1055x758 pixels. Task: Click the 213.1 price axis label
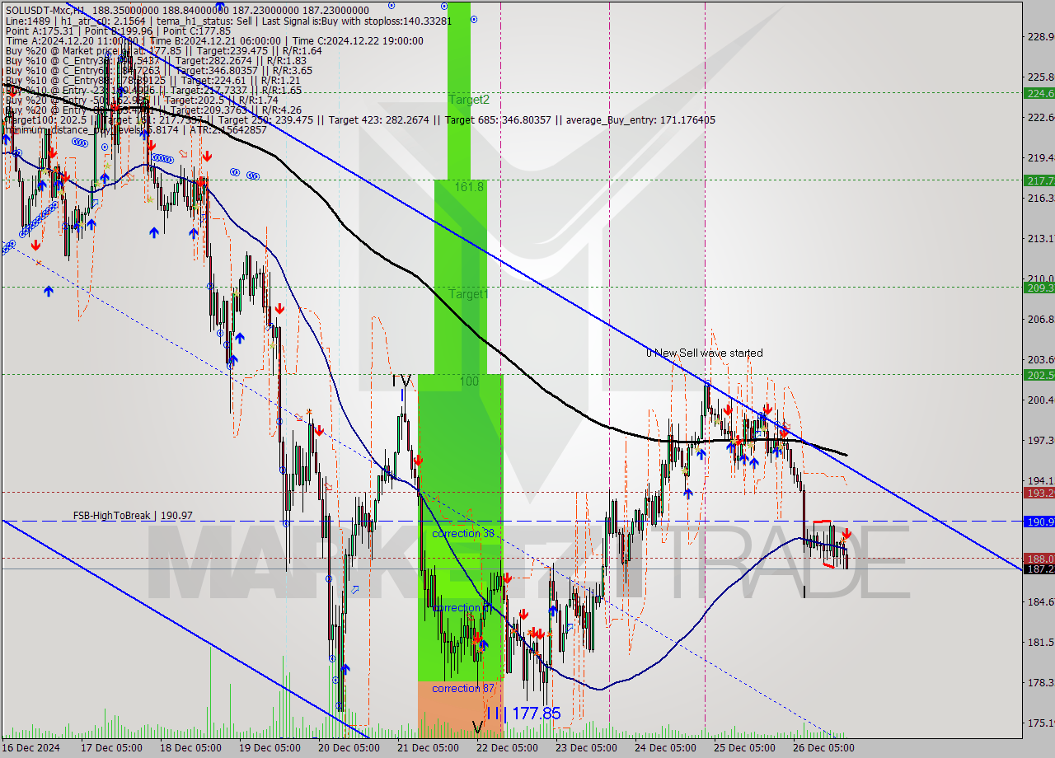(1040, 238)
